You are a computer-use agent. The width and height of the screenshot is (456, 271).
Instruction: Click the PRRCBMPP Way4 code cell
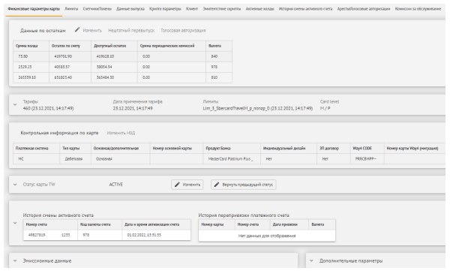tap(367, 159)
